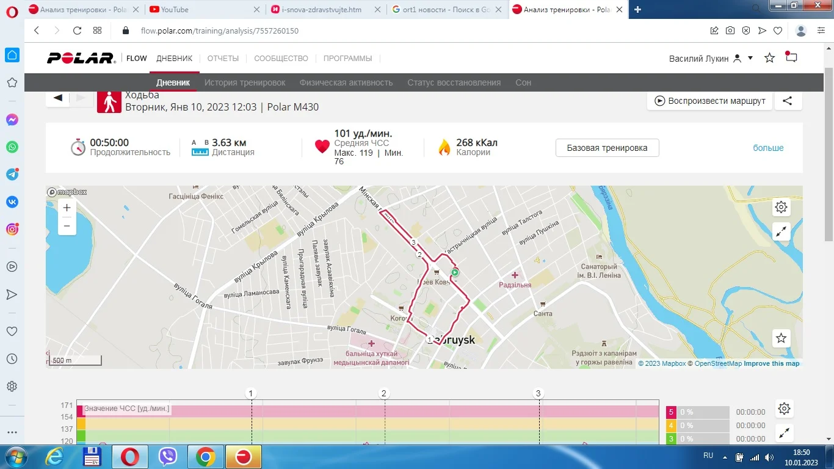The image size is (834, 469).
Task: Go to previous training session arrow
Action: (x=57, y=98)
